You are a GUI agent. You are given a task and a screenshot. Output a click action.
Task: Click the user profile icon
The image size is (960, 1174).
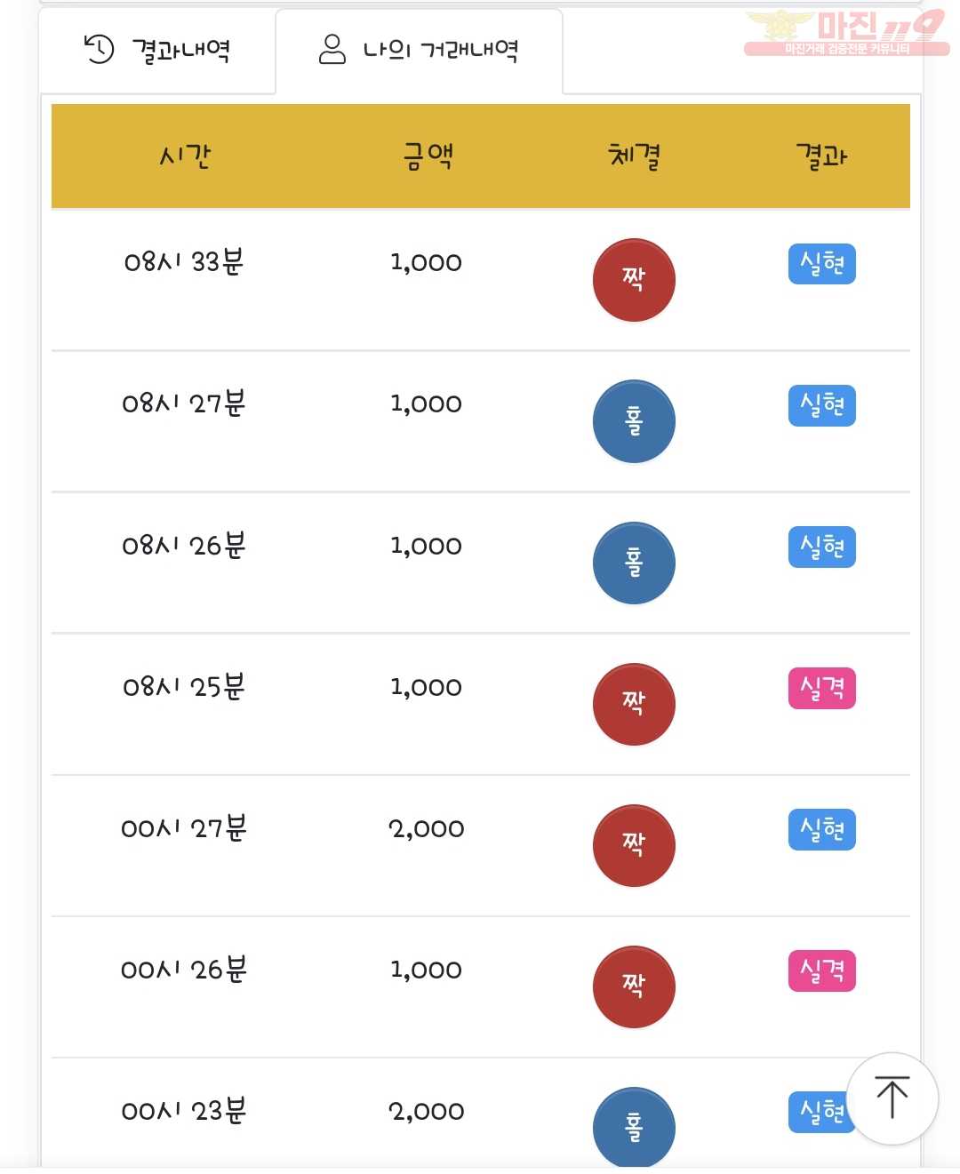pos(332,49)
